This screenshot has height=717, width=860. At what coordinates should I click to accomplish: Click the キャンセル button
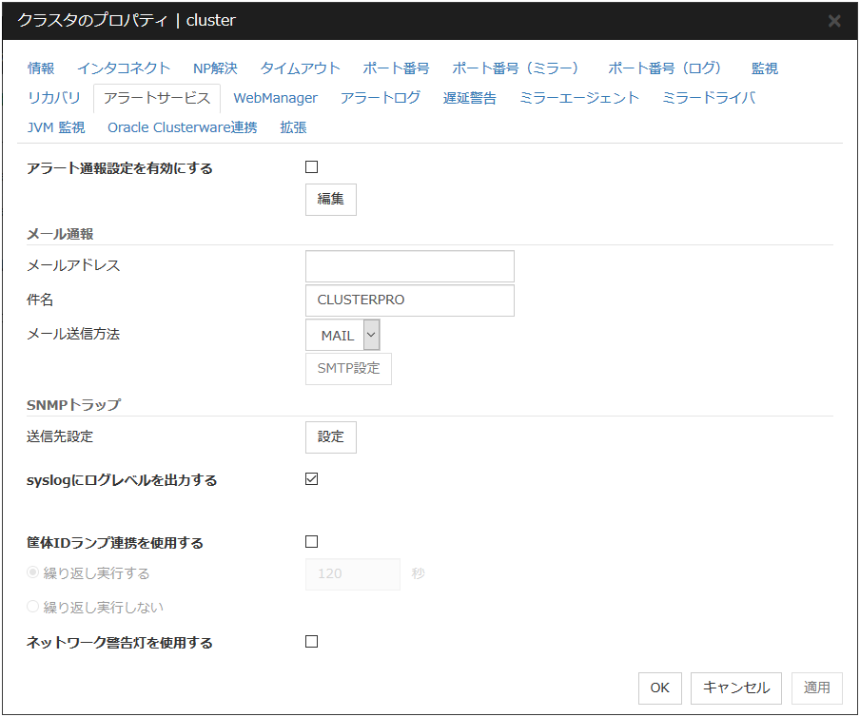(x=736, y=688)
